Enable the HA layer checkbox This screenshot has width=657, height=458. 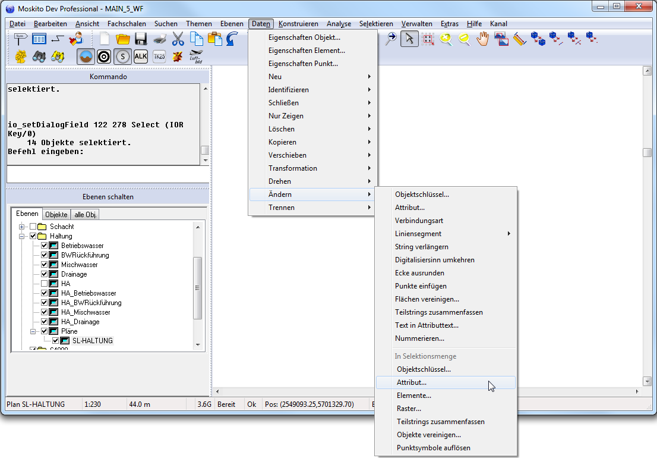tap(45, 284)
